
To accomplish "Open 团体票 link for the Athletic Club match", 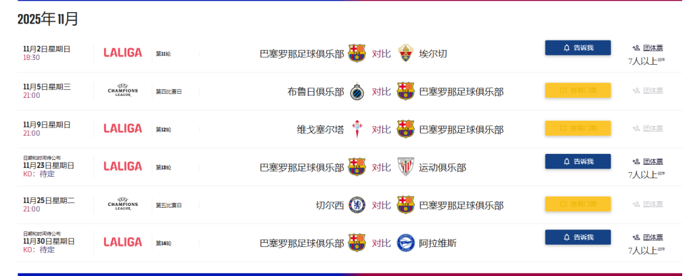I will point(648,161).
